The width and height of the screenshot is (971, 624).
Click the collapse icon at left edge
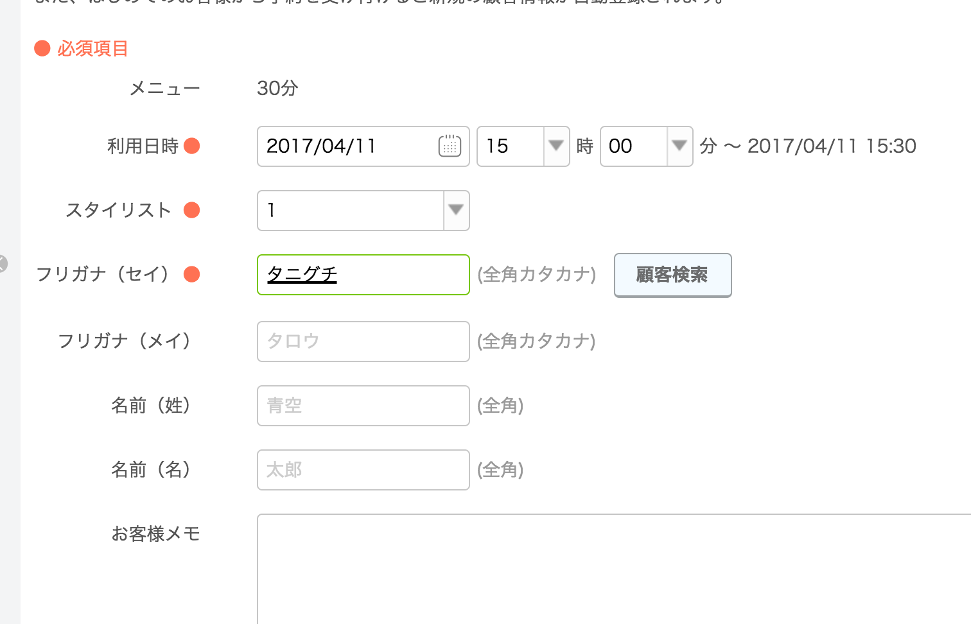click(3, 263)
